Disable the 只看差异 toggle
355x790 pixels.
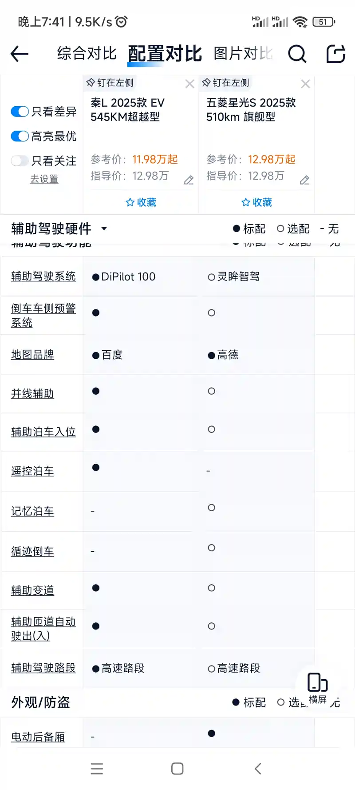(x=20, y=112)
